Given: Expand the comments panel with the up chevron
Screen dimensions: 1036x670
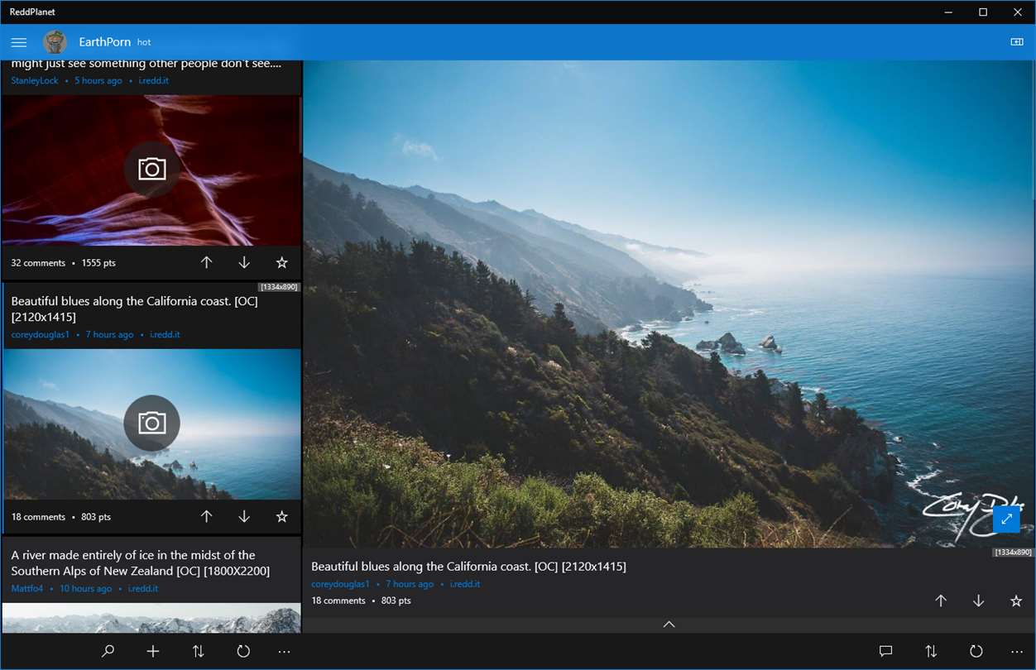Looking at the screenshot, I should (669, 625).
